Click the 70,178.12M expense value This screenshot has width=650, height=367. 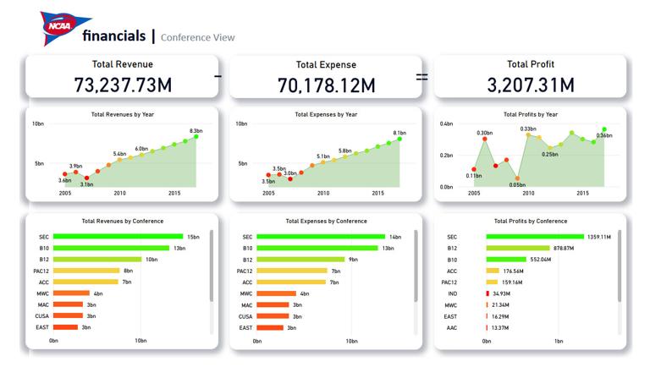point(326,85)
